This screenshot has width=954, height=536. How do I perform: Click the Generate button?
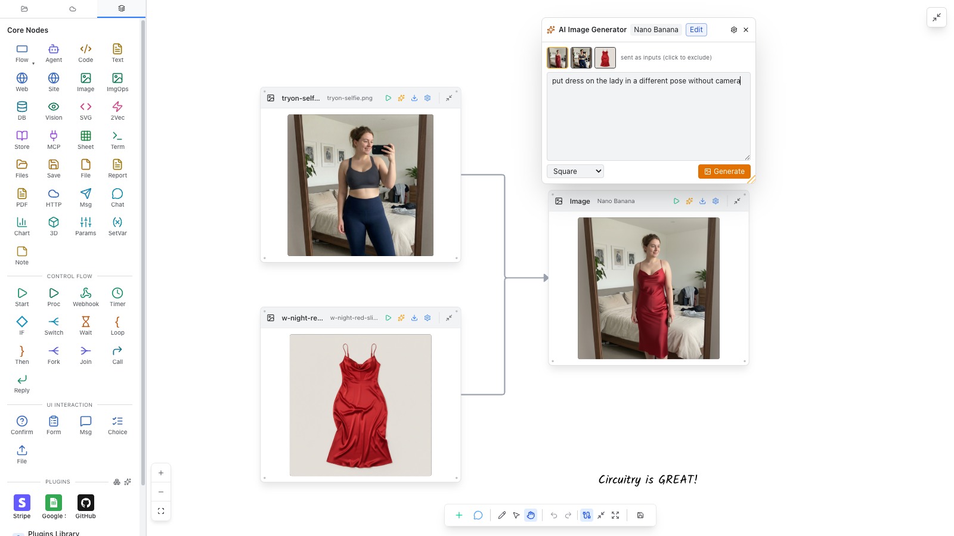coord(724,172)
